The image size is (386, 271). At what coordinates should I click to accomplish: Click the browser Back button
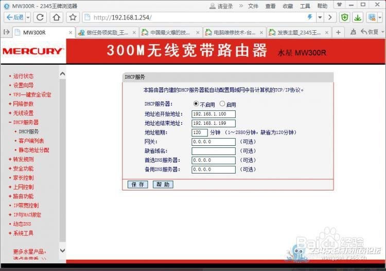click(x=15, y=17)
